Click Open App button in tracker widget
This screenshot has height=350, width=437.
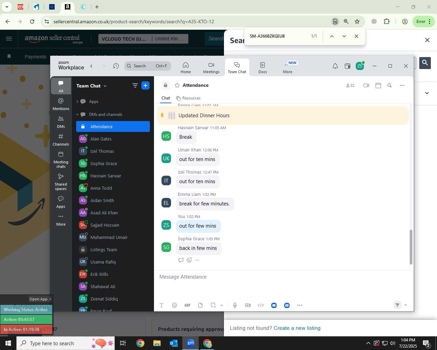pyautogui.click(x=40, y=299)
